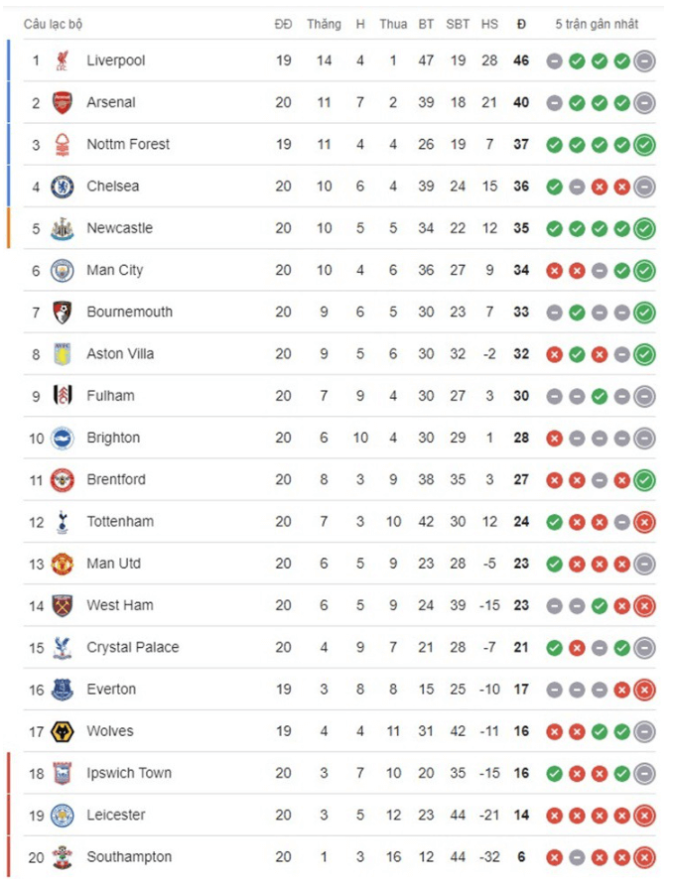Image resolution: width=674 pixels, height=887 pixels.
Task: Select the Wolves crest icon
Action: pos(63,731)
